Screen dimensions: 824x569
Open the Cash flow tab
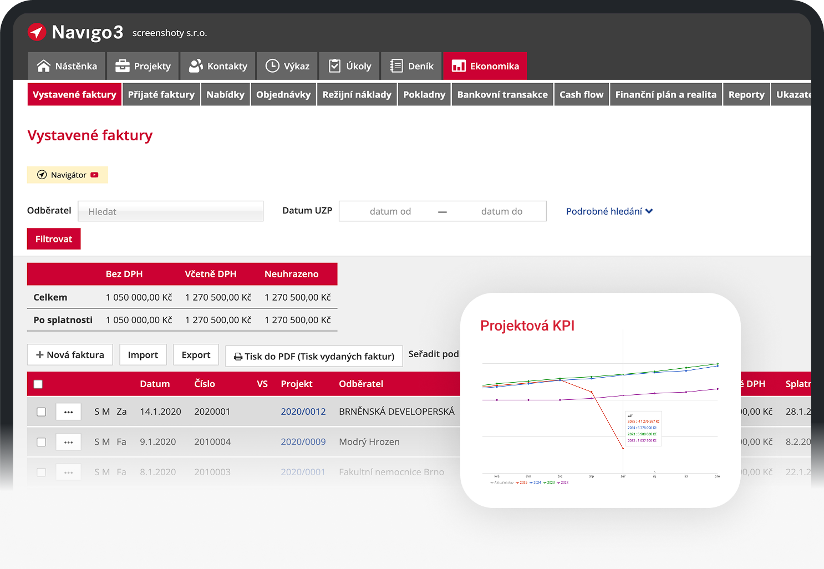click(581, 94)
